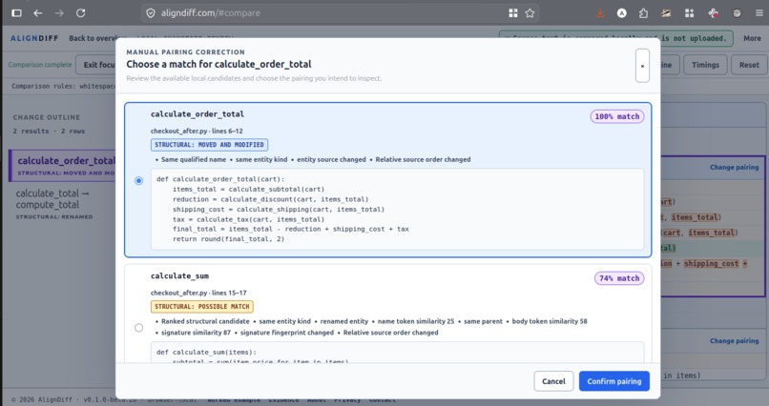The width and height of the screenshot is (769, 406).
Task: Select calculate_order_total in change outline
Action: [x=62, y=166]
